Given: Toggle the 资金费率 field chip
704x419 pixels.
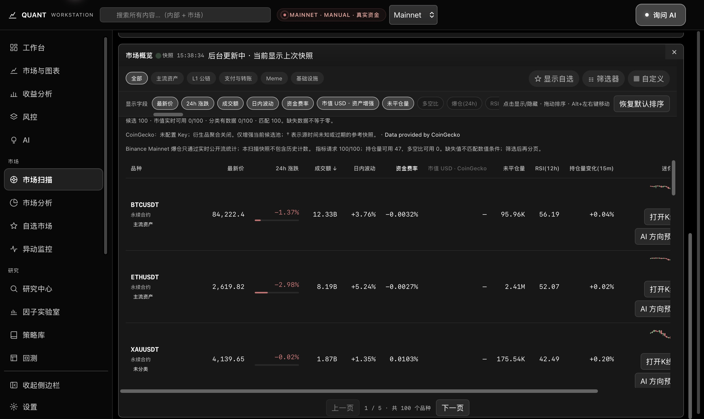Looking at the screenshot, I should (298, 103).
